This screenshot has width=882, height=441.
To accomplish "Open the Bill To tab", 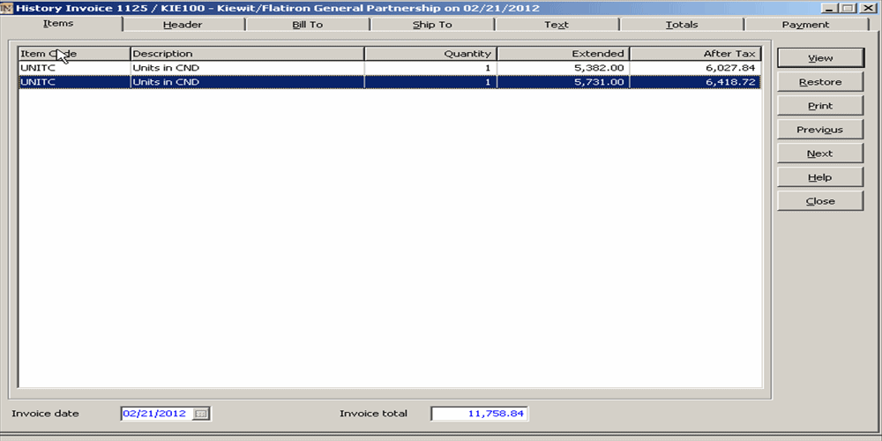I will pyautogui.click(x=308, y=25).
